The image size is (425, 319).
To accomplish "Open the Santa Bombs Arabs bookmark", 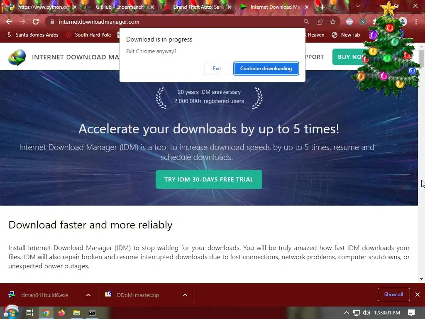I will [32, 35].
